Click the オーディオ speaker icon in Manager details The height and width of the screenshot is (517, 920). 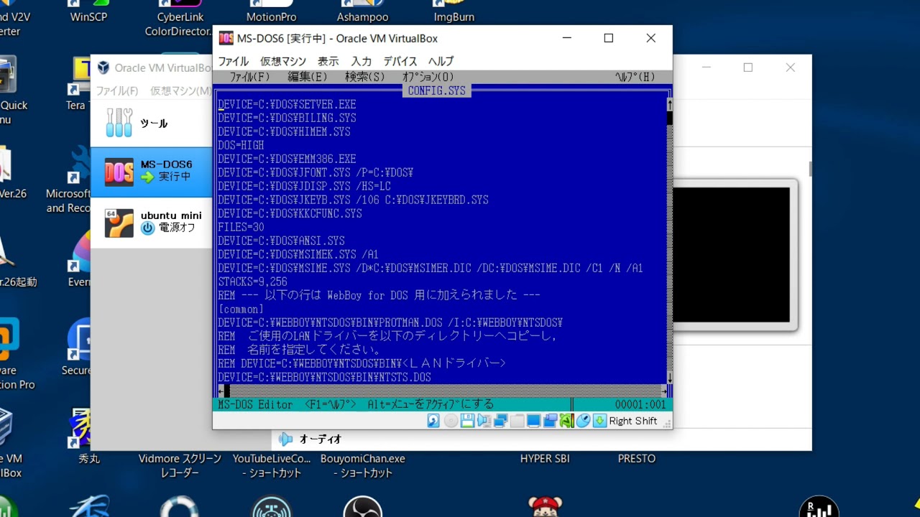pyautogui.click(x=286, y=439)
